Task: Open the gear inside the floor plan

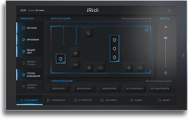Action: 147,30
